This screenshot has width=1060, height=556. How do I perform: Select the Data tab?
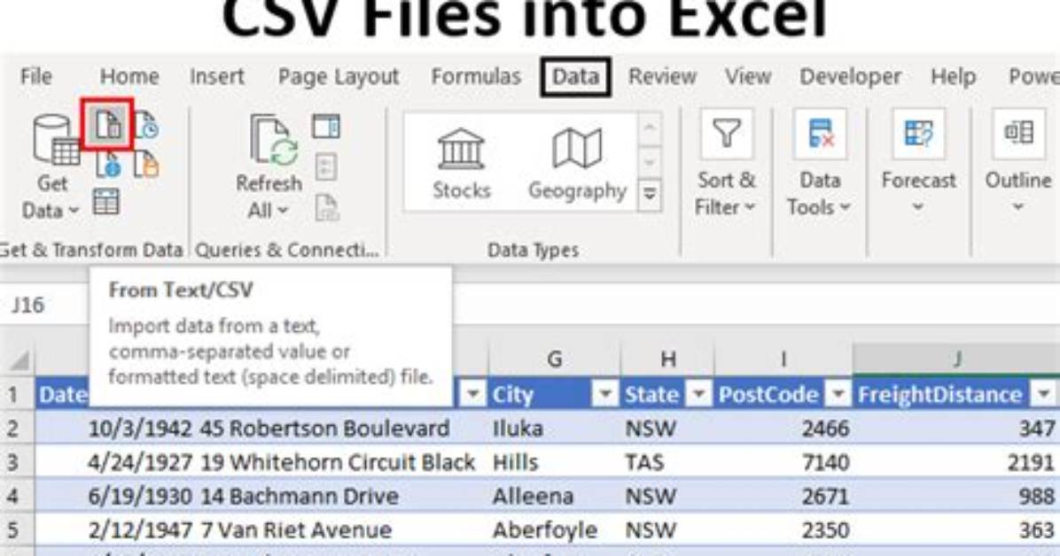(x=576, y=76)
